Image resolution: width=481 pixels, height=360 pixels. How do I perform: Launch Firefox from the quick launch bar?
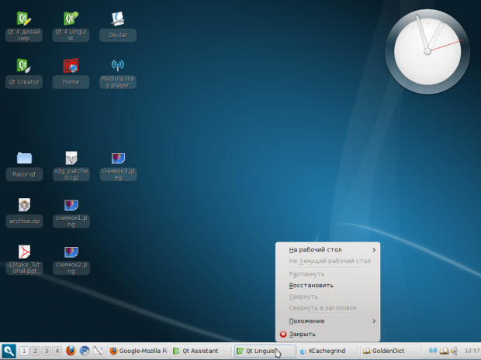click(71, 351)
